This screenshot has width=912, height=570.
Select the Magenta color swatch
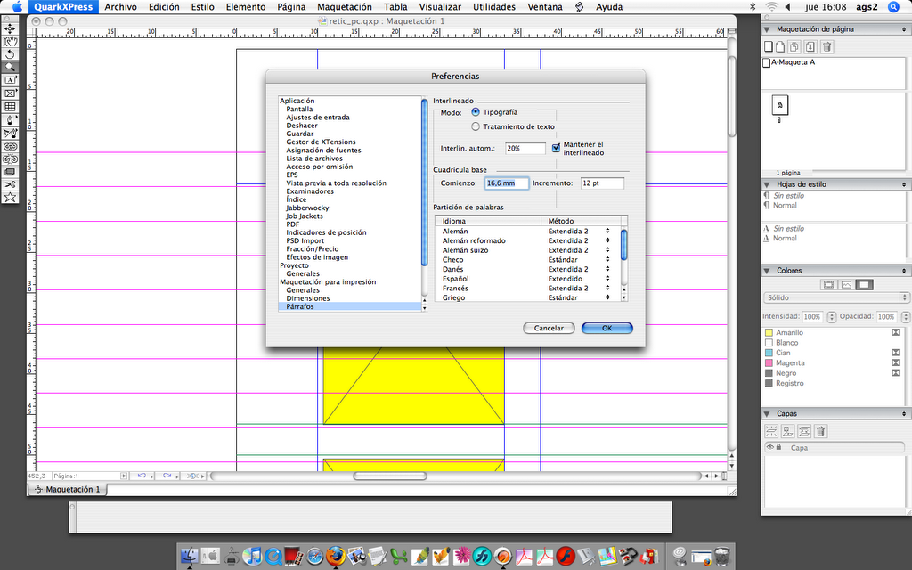(769, 363)
